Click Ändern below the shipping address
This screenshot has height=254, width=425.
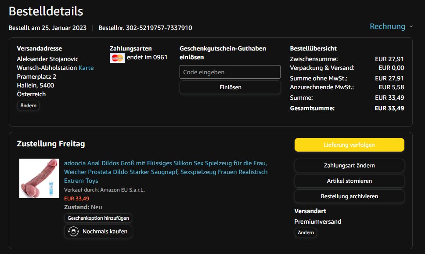(x=28, y=105)
